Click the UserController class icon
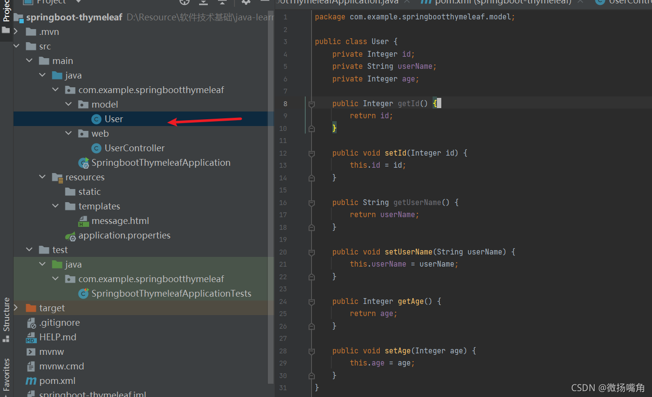Image resolution: width=652 pixels, height=397 pixels. 96,148
